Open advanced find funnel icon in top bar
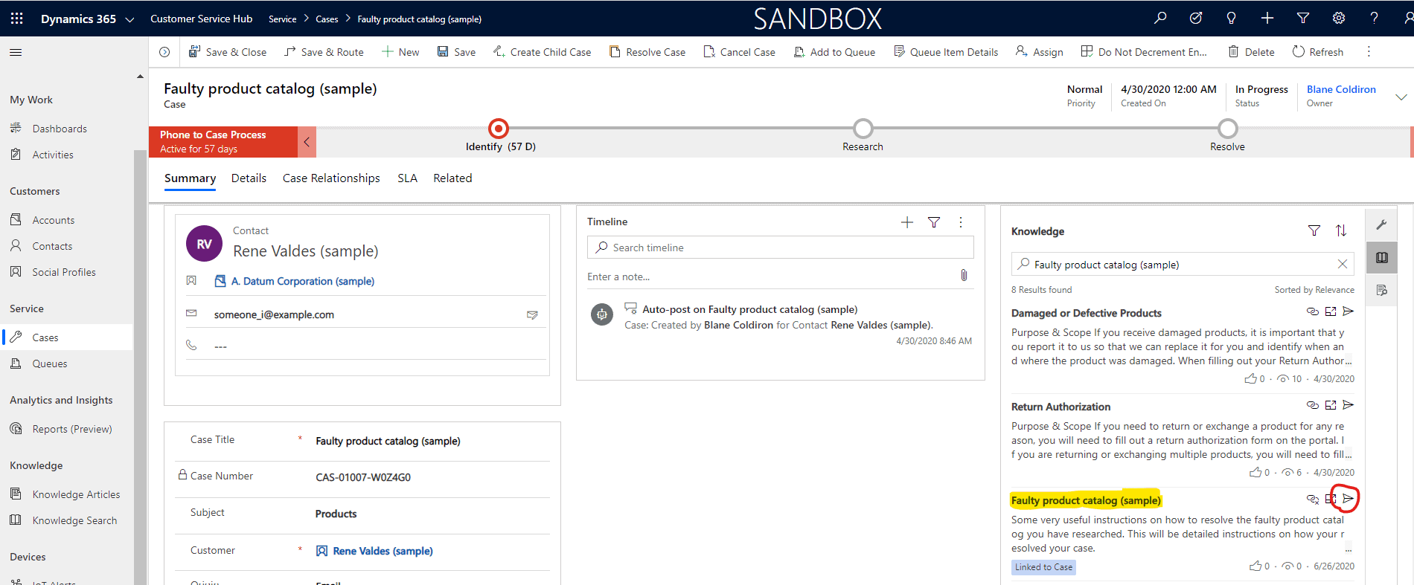1414x585 pixels. (1303, 18)
